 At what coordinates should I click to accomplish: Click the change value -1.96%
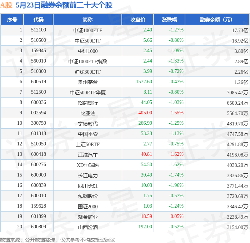176,185
